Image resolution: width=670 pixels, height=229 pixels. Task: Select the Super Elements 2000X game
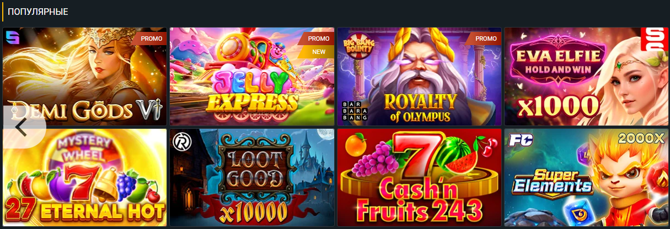pyautogui.click(x=586, y=177)
